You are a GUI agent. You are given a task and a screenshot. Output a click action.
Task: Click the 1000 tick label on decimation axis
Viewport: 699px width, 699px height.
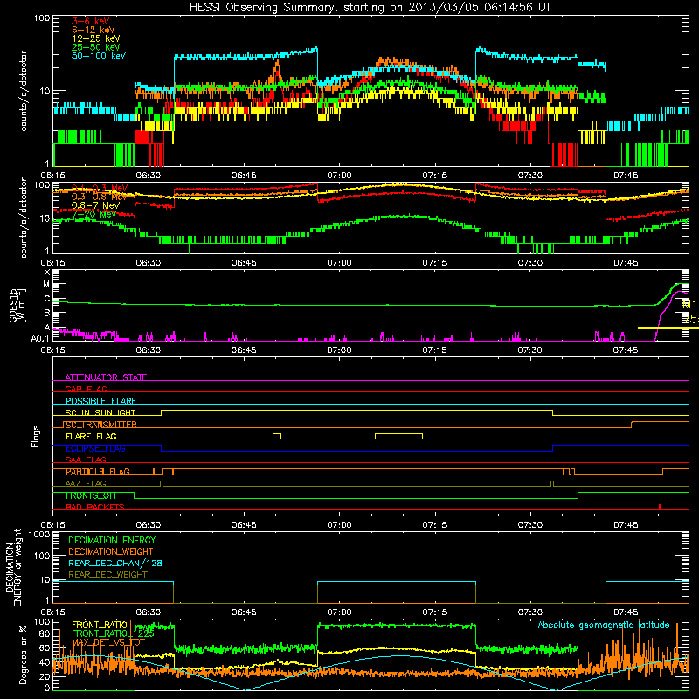click(x=39, y=535)
